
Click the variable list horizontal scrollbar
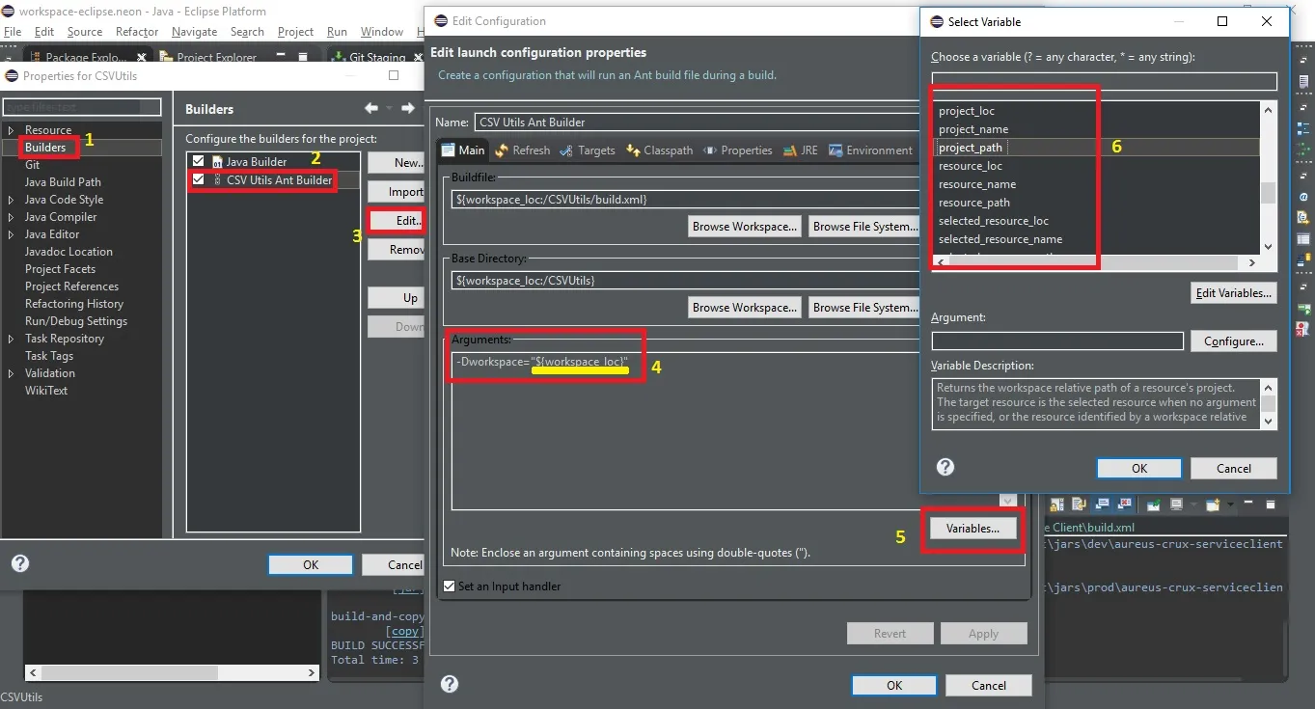pos(1096,262)
